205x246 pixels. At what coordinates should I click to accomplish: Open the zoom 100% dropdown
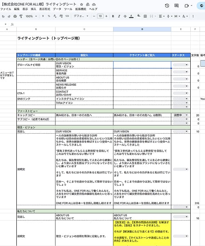[31, 16]
